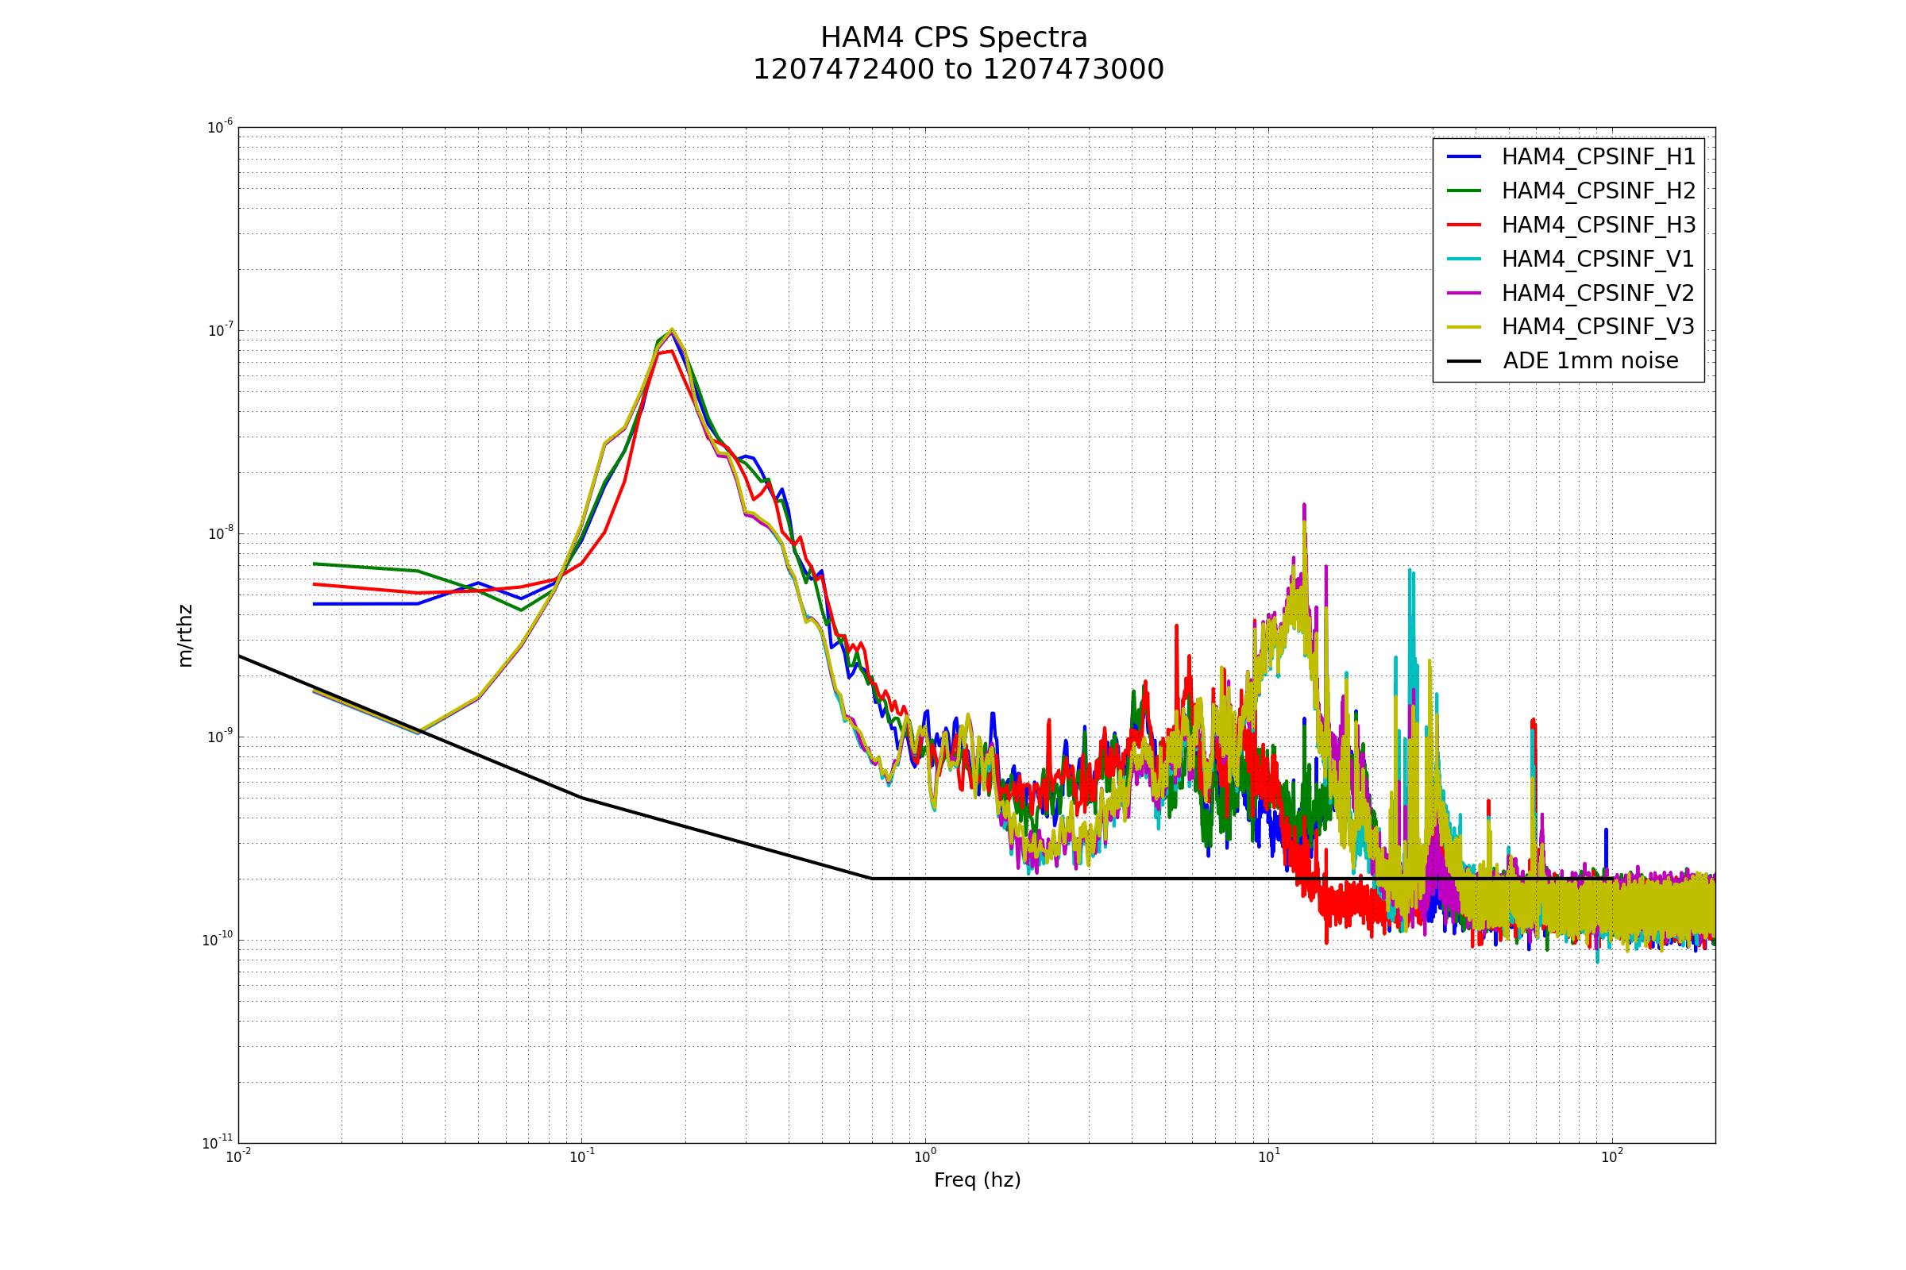The height and width of the screenshot is (1270, 1906).
Task: Click the black ADE noise legend swatch
Action: (1464, 360)
